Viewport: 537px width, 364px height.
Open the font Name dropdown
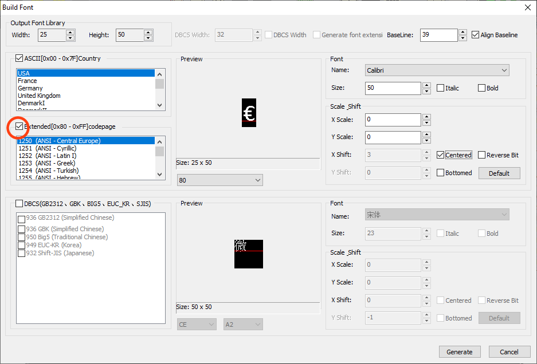click(437, 70)
